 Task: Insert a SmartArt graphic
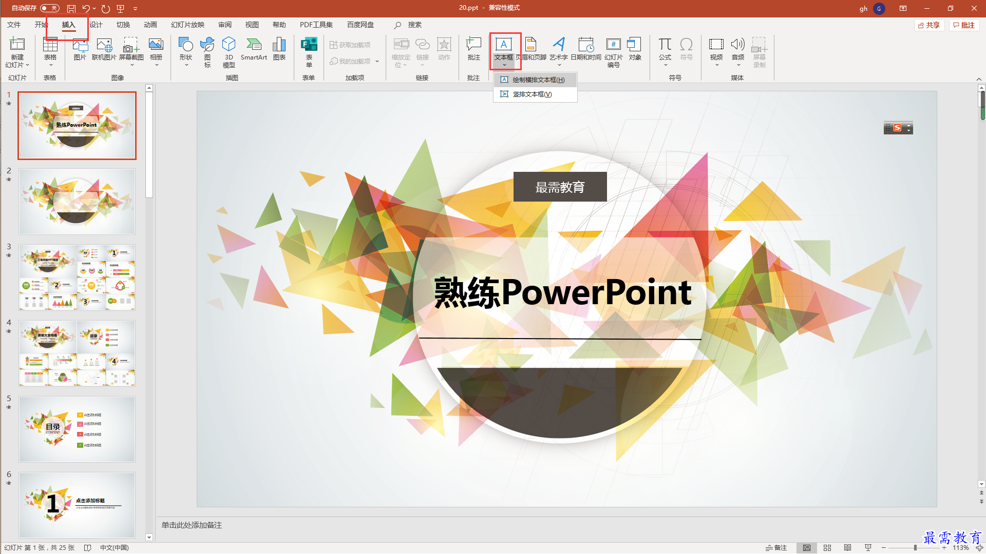[254, 49]
